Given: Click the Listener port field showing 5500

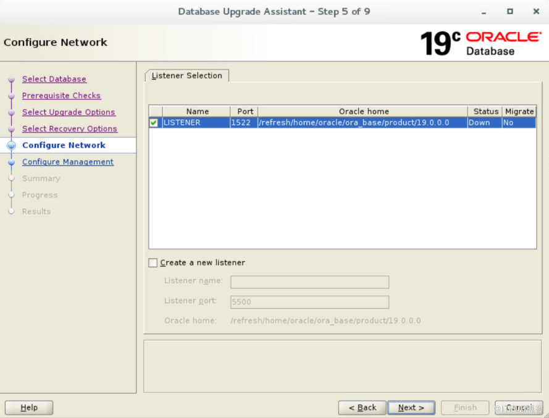Looking at the screenshot, I should pyautogui.click(x=309, y=302).
